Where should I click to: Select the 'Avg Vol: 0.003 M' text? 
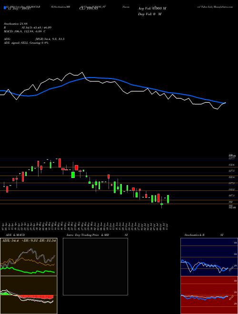point(152,9)
